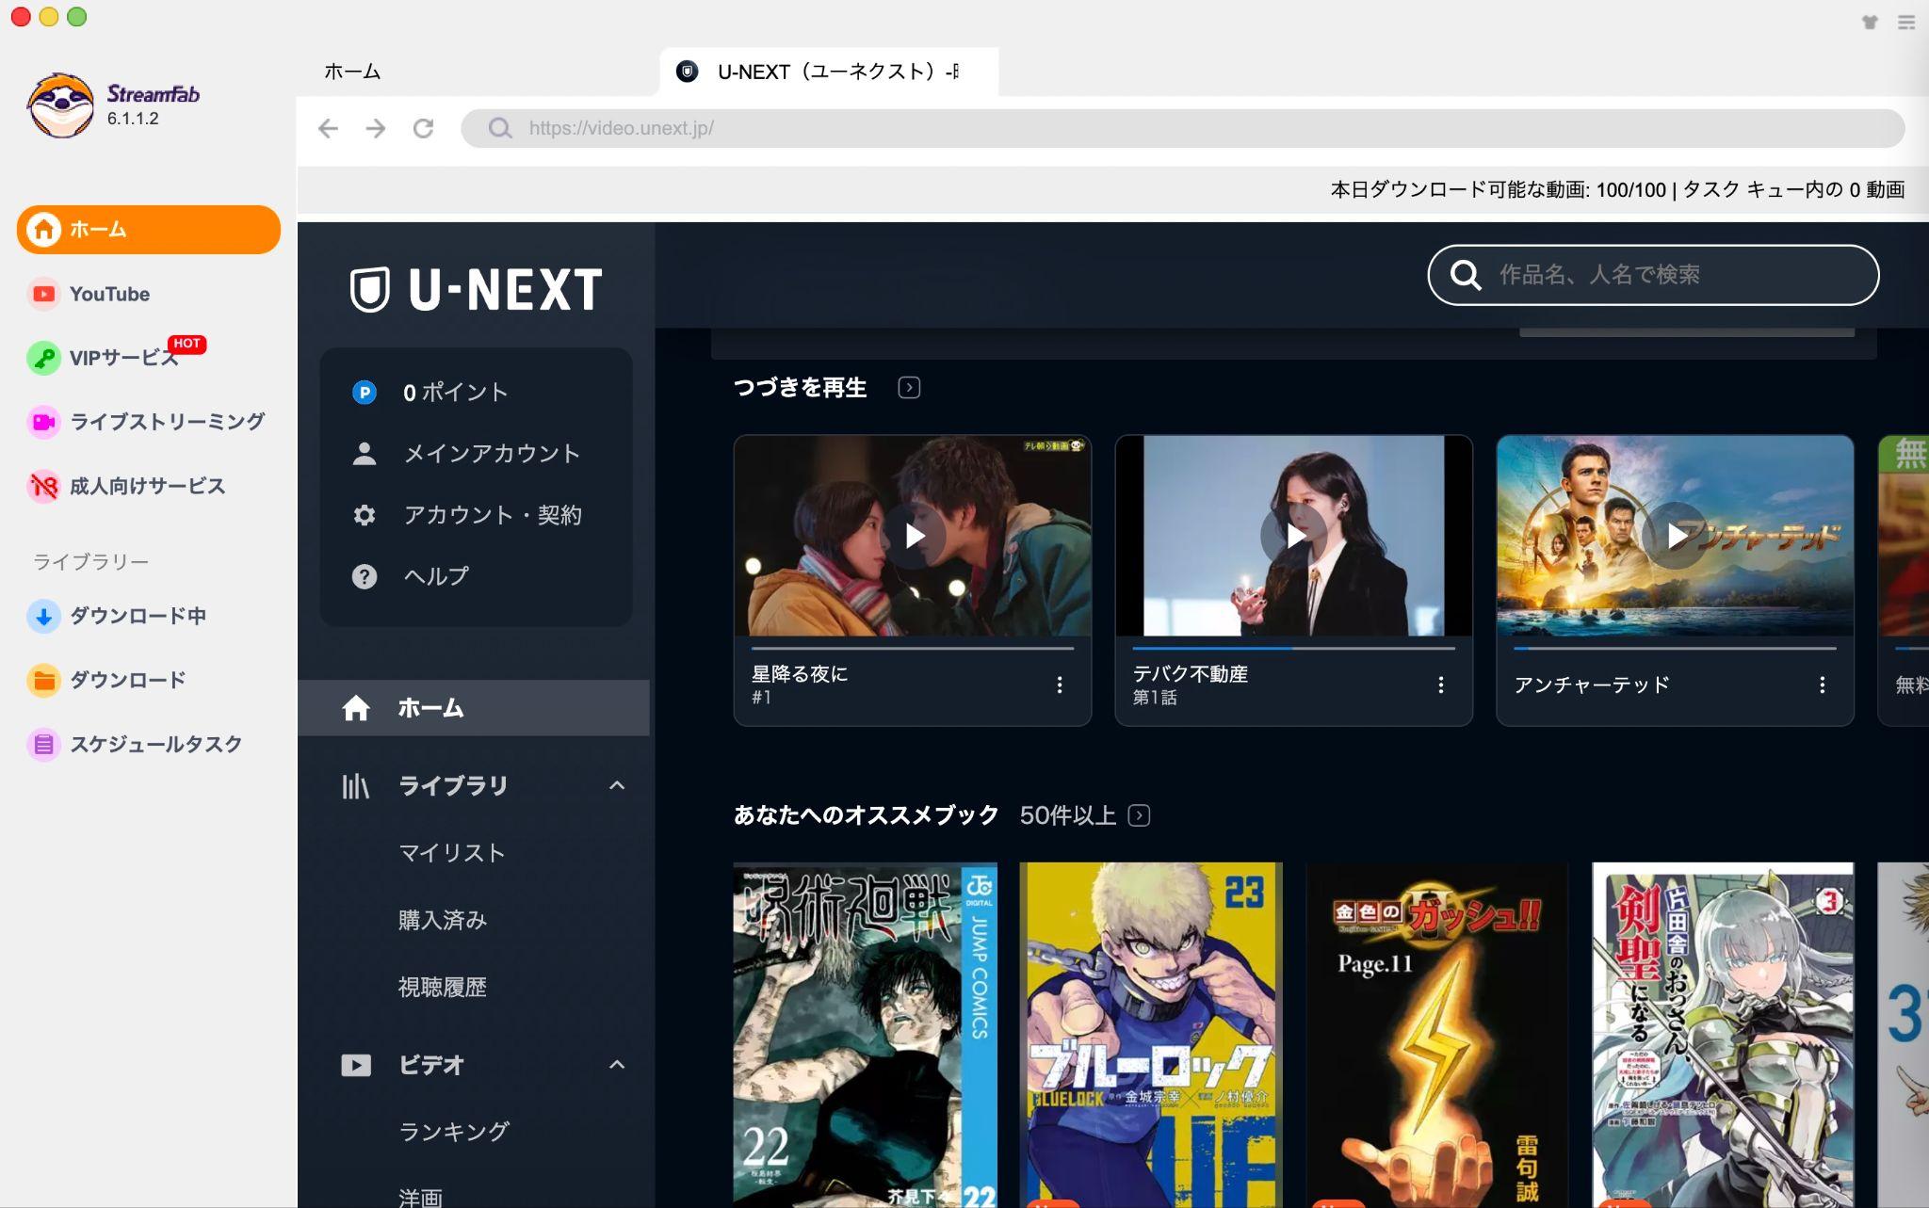This screenshot has width=1929, height=1208.
Task: Open 呪術廻戦 22 book cover
Action: [866, 1035]
